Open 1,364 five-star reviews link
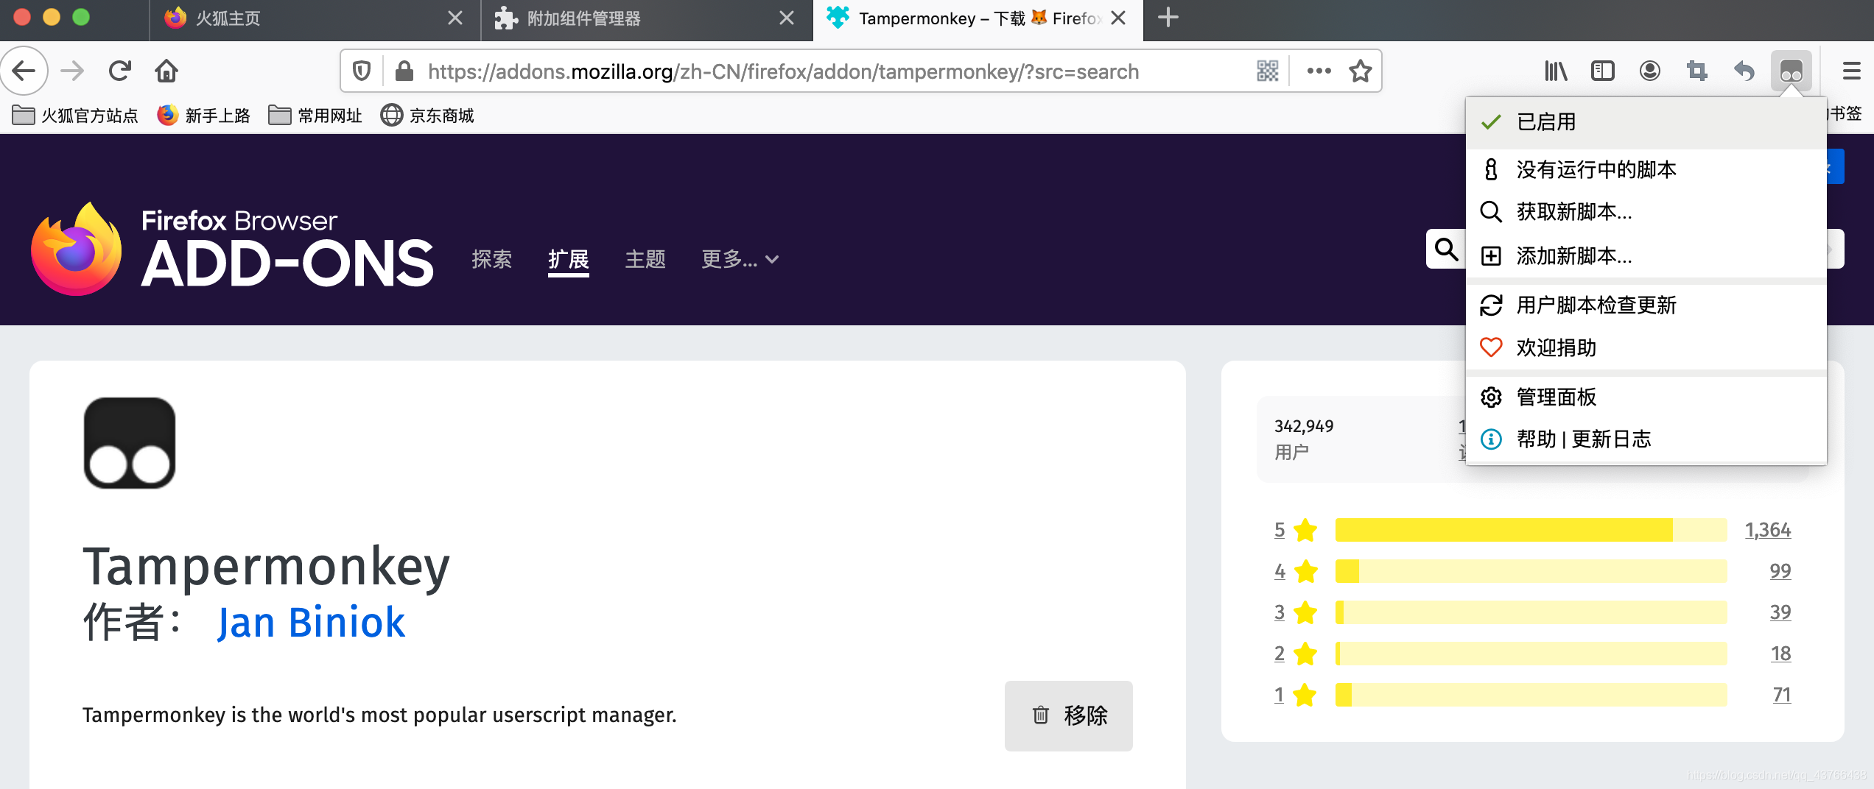This screenshot has height=789, width=1874. [x=1768, y=530]
